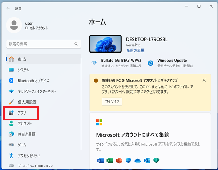Click the Windows Update sync icon
The image size is (218, 170).
click(150, 63)
